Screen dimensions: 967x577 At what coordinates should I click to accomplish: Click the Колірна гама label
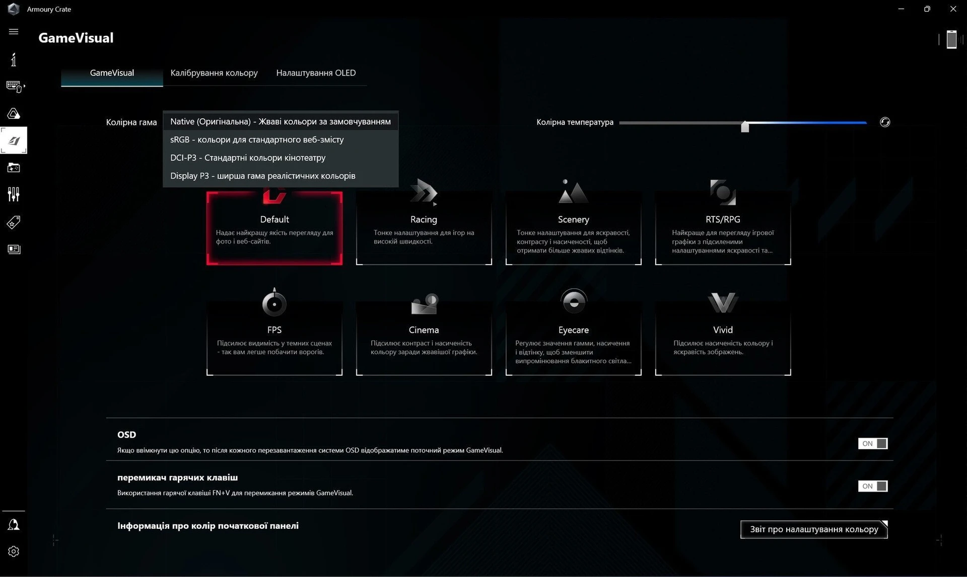[131, 122]
